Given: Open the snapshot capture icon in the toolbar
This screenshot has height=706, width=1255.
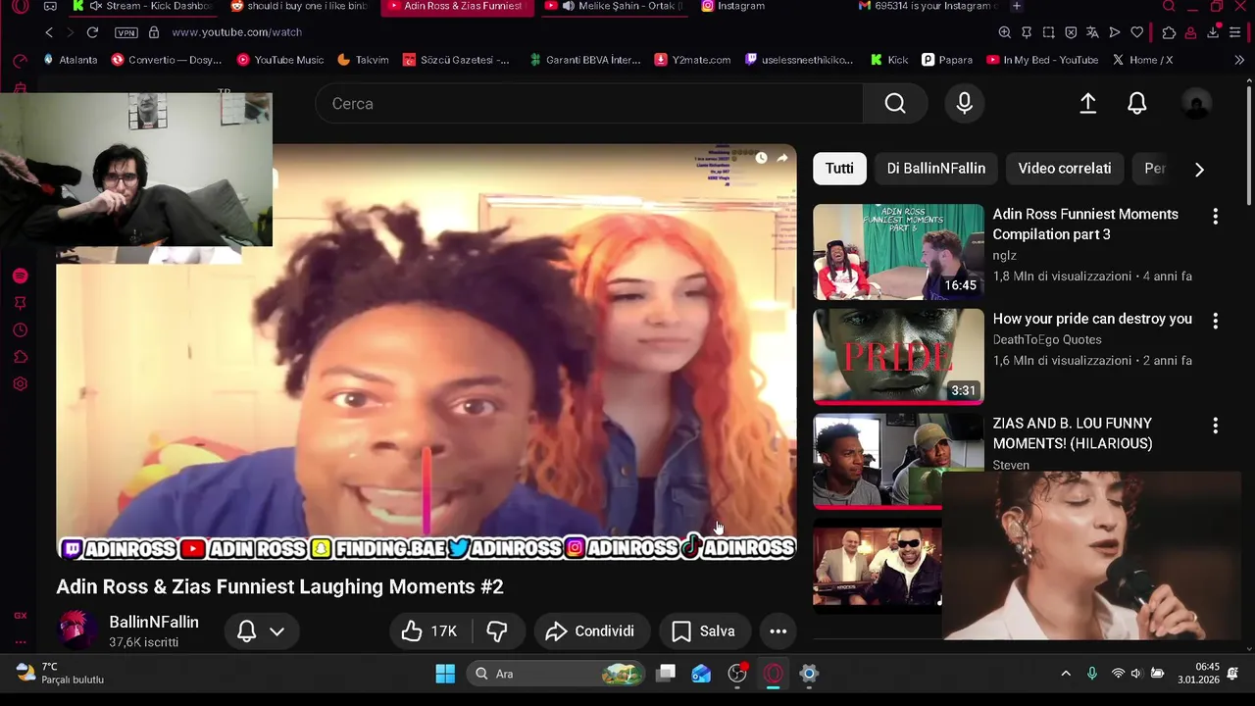Looking at the screenshot, I should pyautogui.click(x=1048, y=32).
